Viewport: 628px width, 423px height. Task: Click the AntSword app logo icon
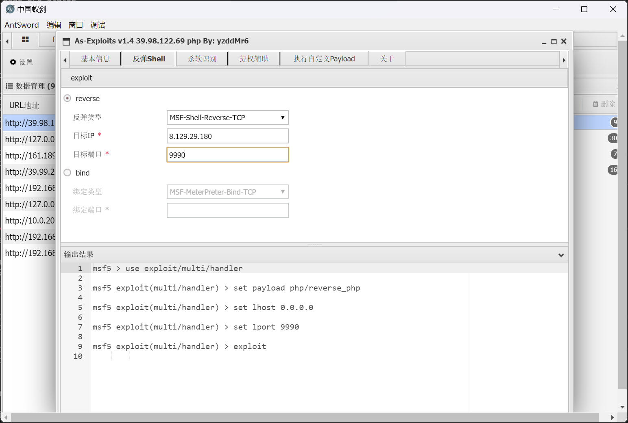[x=10, y=9]
